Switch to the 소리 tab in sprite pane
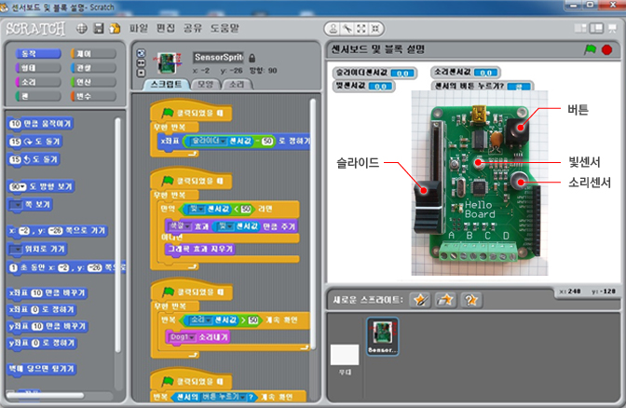Viewport: 626px width, 408px height. tap(237, 84)
